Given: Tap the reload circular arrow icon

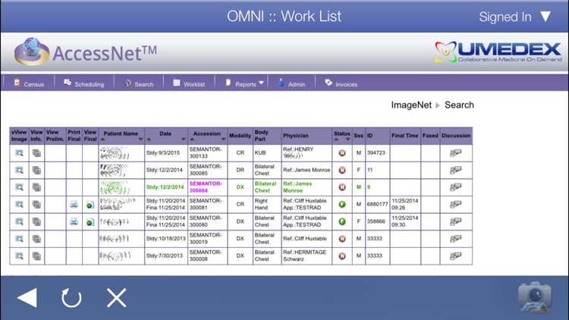Looking at the screenshot, I should pos(71,298).
